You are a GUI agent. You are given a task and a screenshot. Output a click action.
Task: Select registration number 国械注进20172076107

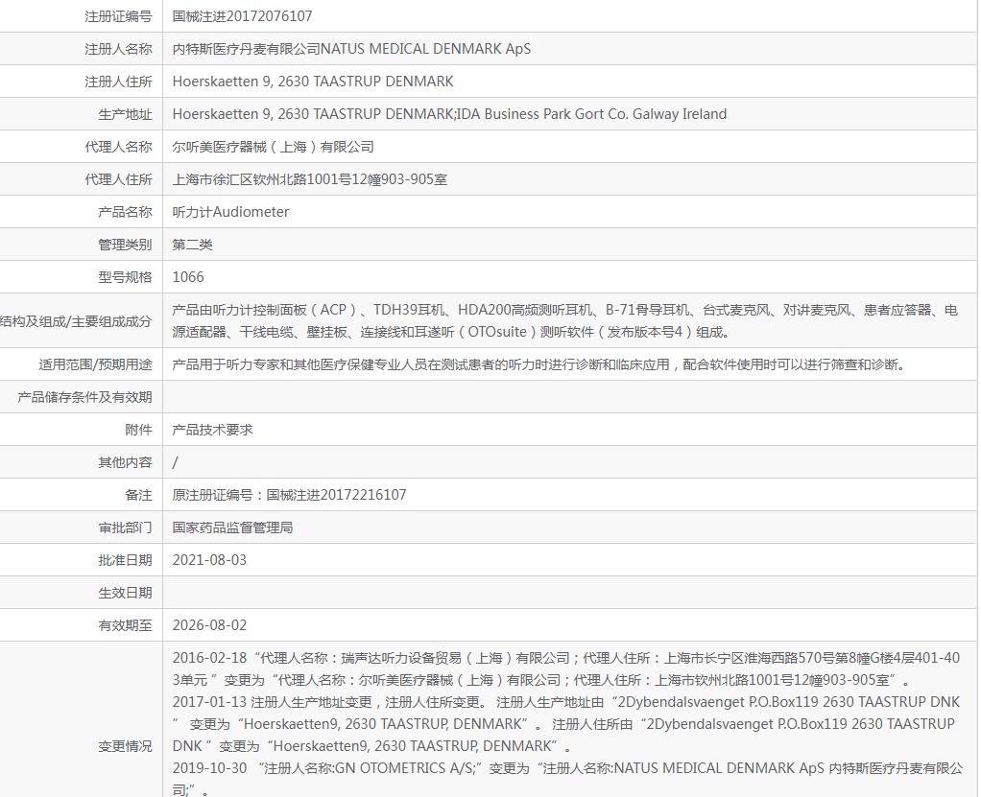click(242, 16)
